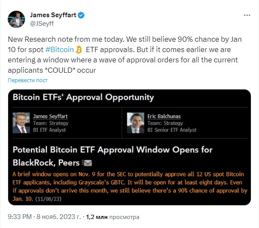This screenshot has height=228, width=259.
Task: Open the #Bitcoin hashtag link
Action: tap(60, 49)
